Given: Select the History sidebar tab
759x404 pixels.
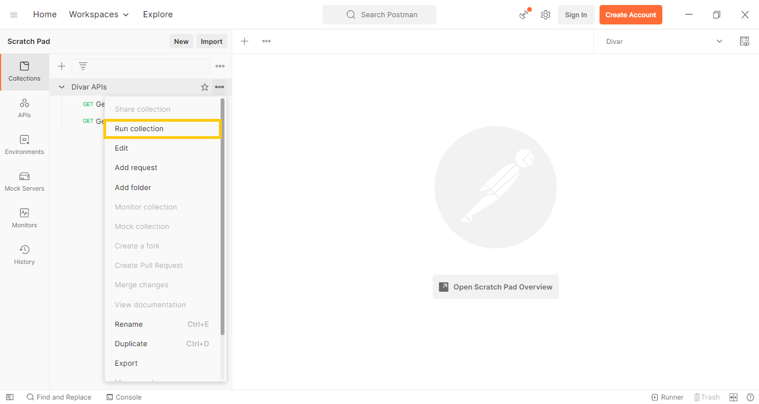Looking at the screenshot, I should tap(24, 256).
